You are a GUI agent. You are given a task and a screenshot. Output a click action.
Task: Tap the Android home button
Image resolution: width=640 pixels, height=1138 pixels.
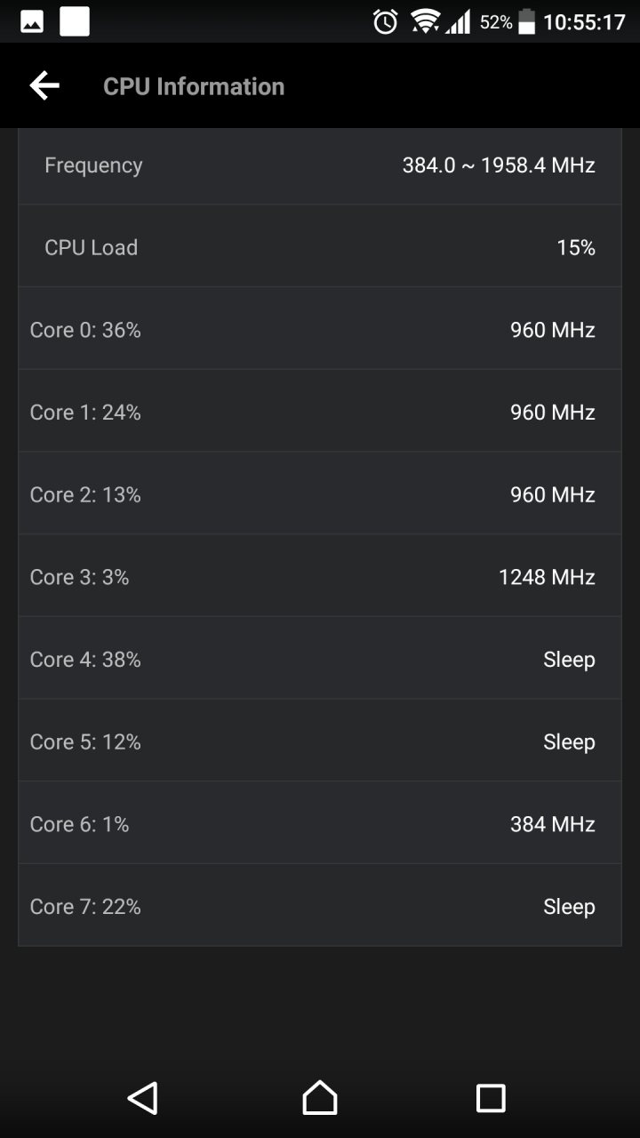pos(320,1098)
